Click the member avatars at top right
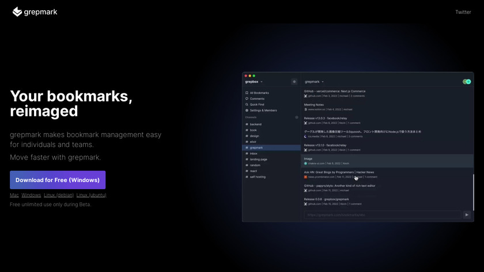Viewport: 484px width, 272px height. 467,82
